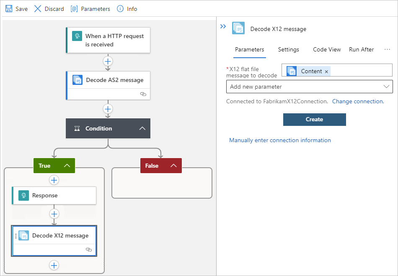Open the ellipsis menu in the panel
Screen dimensions: 398x276
coord(387,49)
